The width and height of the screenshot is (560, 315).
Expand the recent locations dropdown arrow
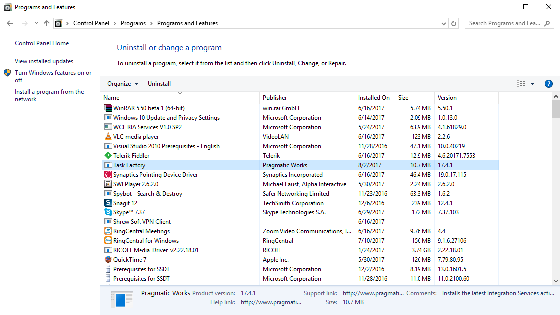pyautogui.click(x=36, y=23)
